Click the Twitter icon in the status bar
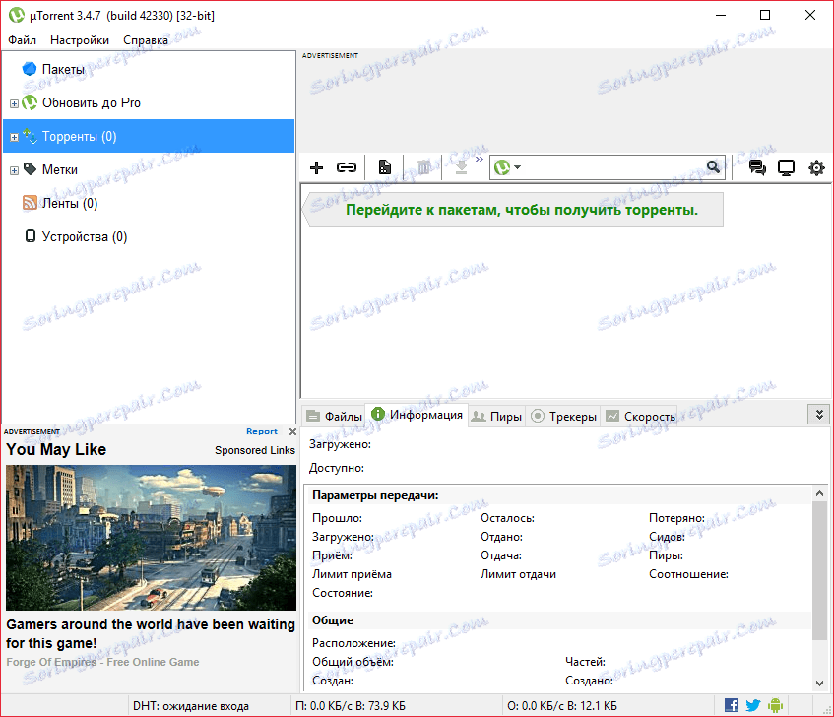 coord(752,705)
